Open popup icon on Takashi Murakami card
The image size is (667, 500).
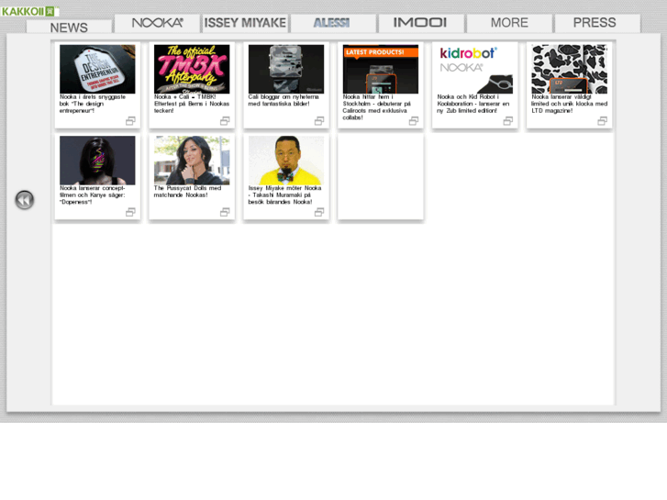tap(319, 212)
